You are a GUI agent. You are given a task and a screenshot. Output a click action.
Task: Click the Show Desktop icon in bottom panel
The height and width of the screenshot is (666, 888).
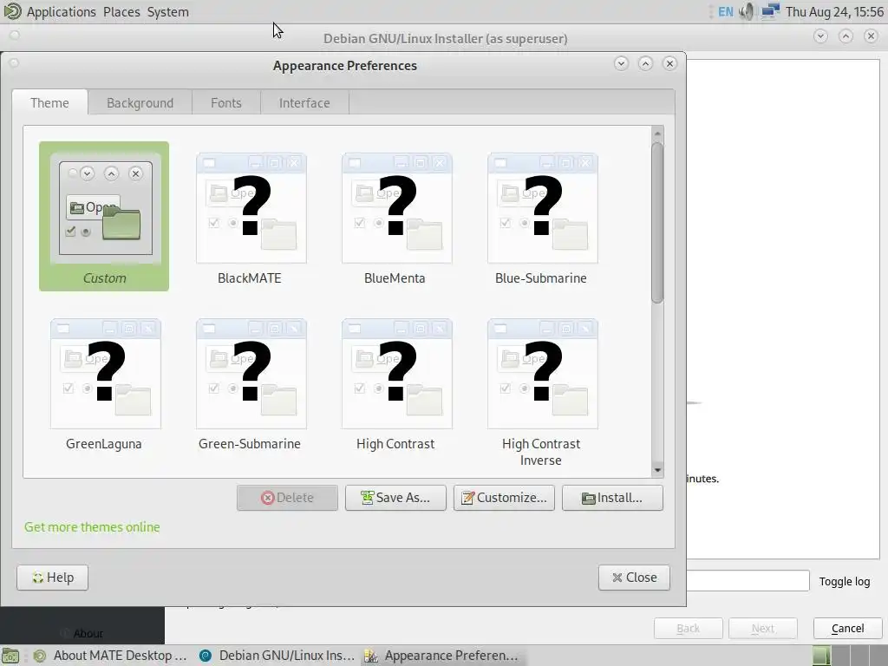click(x=10, y=656)
